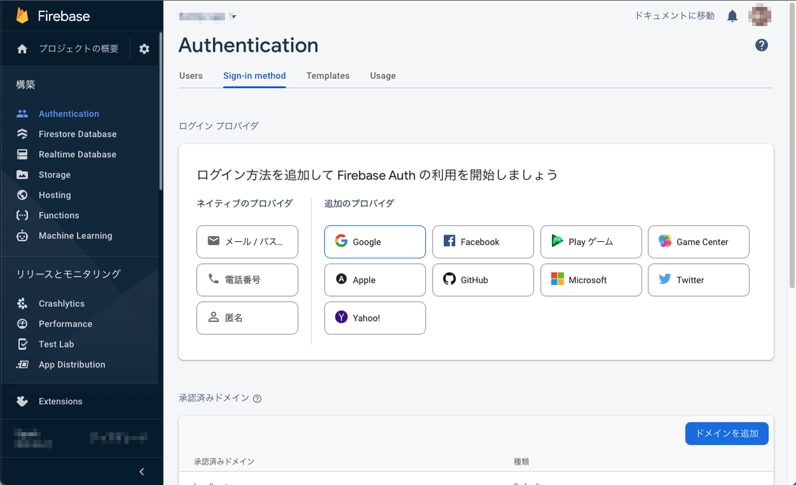796x485 pixels.
Task: Select the GitHub provider
Action: [x=483, y=280]
